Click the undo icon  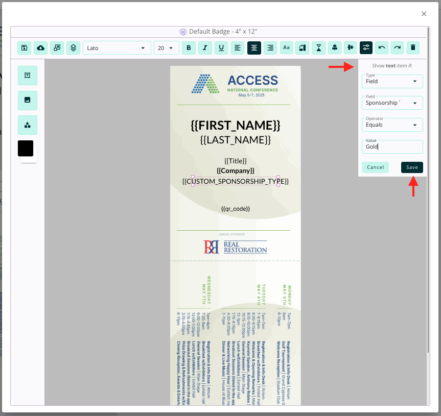[x=382, y=48]
